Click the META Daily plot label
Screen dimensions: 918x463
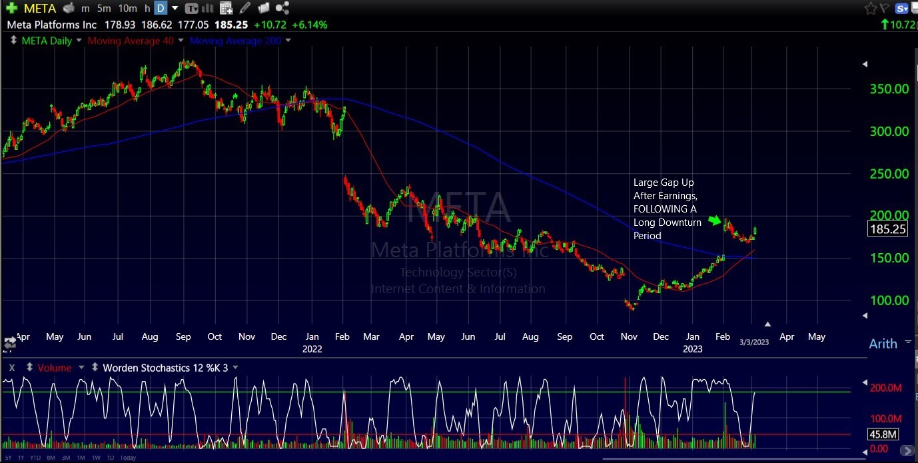click(46, 41)
